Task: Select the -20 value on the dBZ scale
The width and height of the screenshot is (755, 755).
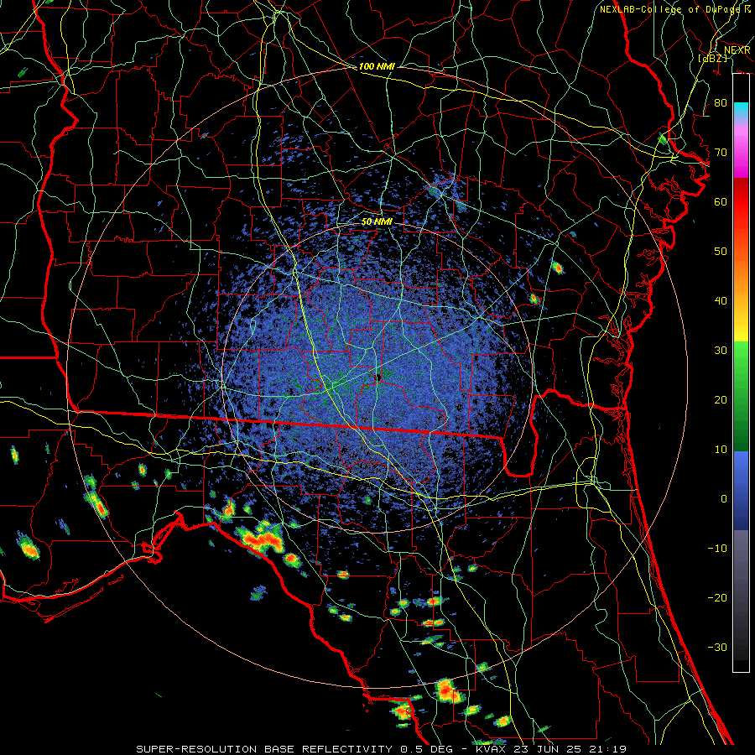Action: tap(717, 598)
